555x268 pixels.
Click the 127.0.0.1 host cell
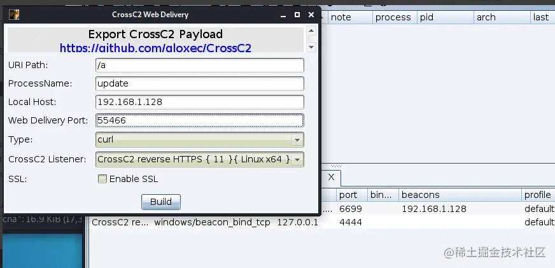pyautogui.click(x=297, y=222)
